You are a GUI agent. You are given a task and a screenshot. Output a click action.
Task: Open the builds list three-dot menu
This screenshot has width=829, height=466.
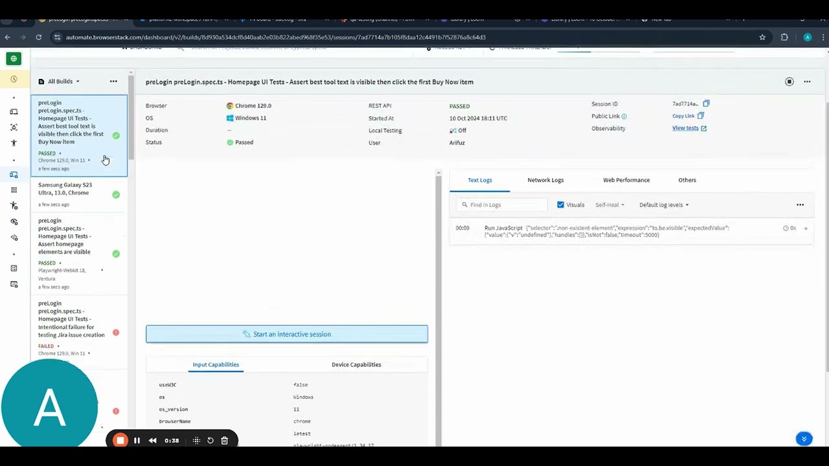pyautogui.click(x=113, y=81)
